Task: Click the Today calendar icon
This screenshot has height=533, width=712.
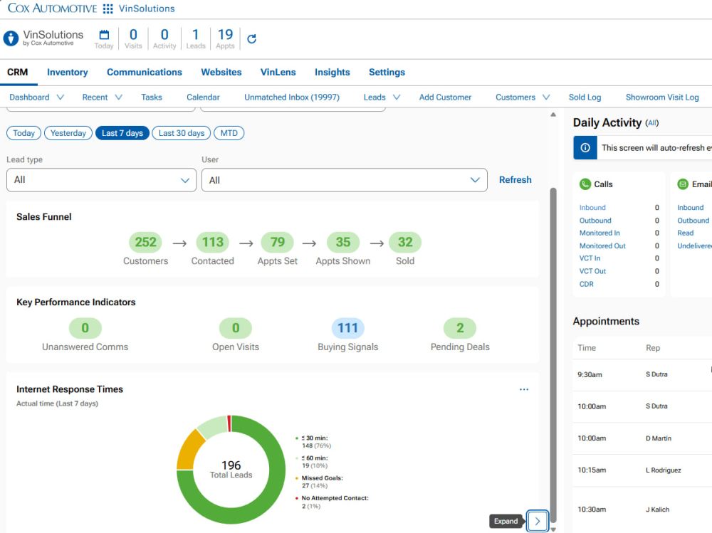Action: tap(104, 34)
